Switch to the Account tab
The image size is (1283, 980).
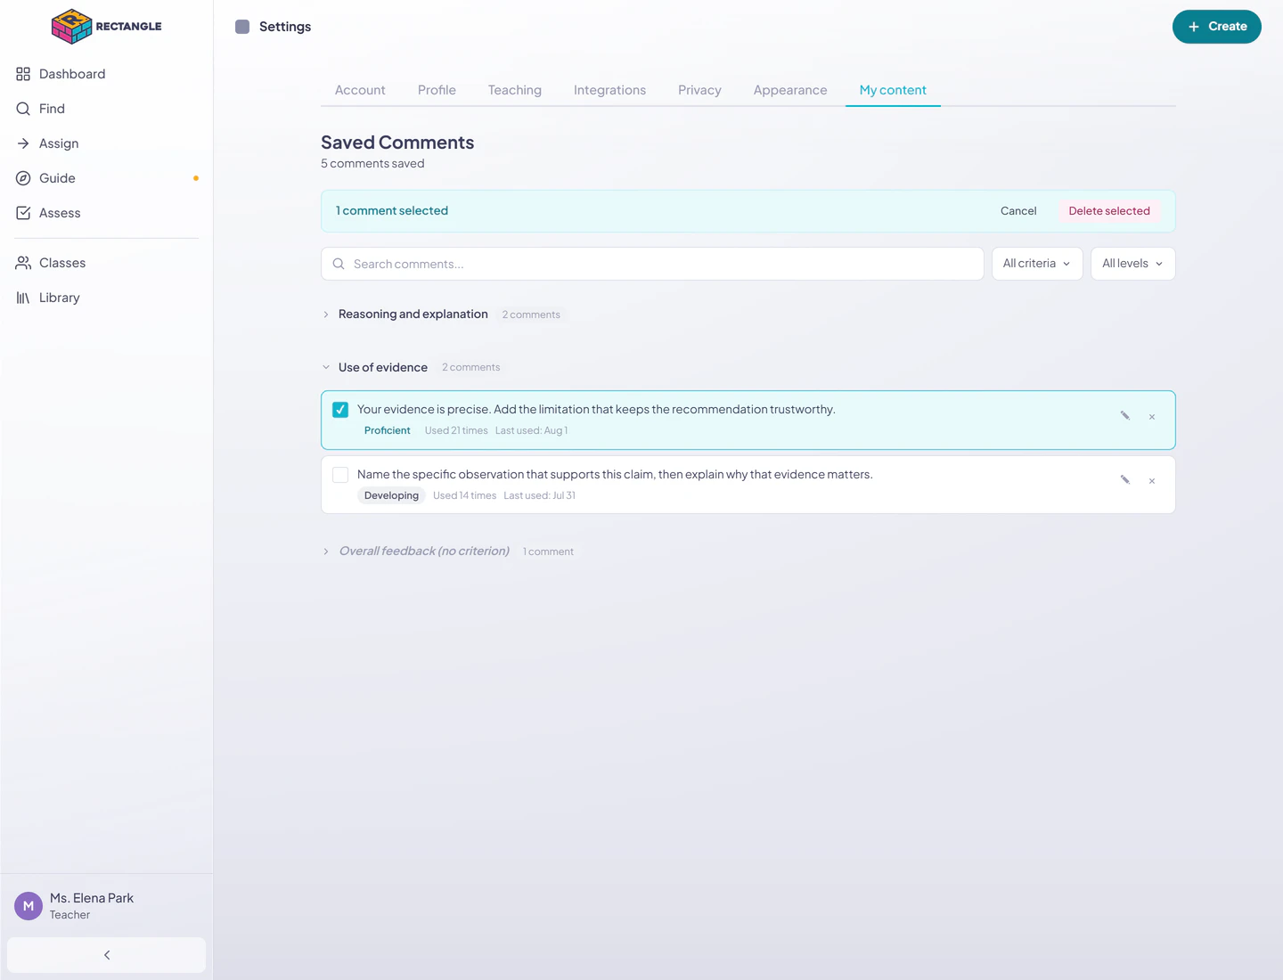click(x=360, y=90)
